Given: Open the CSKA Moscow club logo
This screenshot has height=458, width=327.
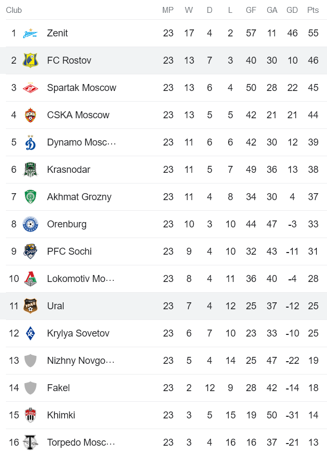Looking at the screenshot, I should [30, 115].
